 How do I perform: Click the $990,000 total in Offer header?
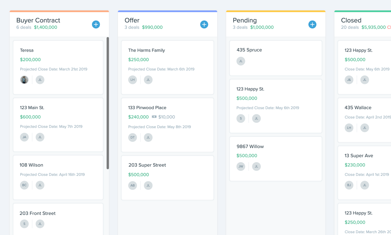(152, 27)
